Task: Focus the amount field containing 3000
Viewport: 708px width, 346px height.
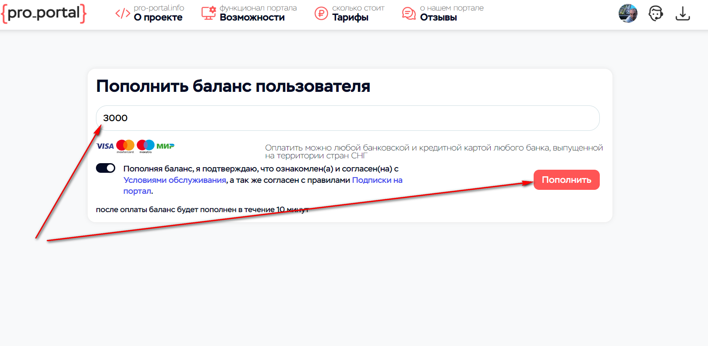Action: [347, 118]
